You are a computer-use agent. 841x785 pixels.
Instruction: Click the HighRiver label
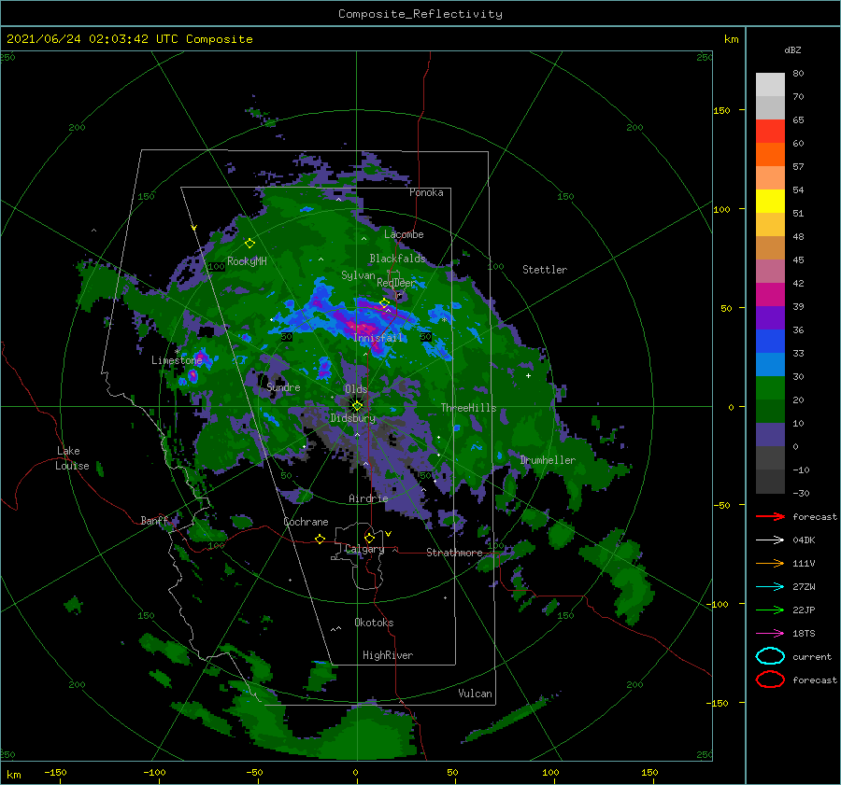[x=388, y=655]
